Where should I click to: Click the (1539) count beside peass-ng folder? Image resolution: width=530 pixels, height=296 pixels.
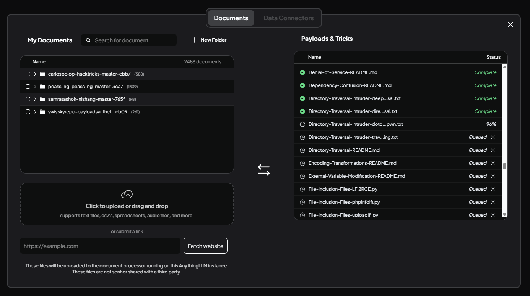pyautogui.click(x=132, y=87)
